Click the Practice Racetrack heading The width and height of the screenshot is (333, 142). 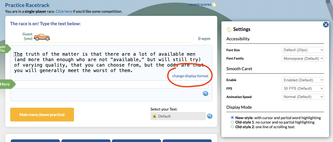[27, 5]
